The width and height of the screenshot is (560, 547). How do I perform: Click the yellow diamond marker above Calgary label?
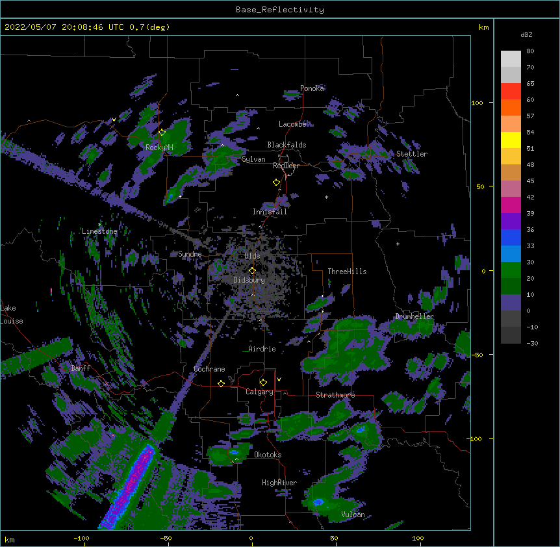263,383
